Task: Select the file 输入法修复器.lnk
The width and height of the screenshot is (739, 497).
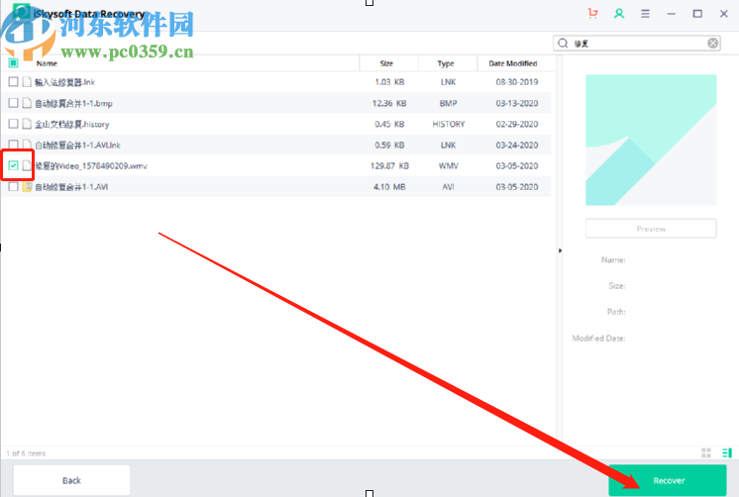Action: [x=64, y=82]
